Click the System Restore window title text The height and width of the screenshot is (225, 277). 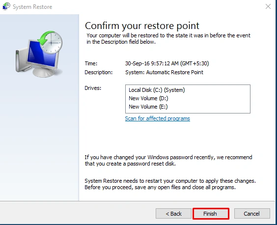click(32, 7)
